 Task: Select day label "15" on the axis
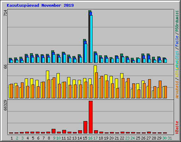click(x=85, y=138)
